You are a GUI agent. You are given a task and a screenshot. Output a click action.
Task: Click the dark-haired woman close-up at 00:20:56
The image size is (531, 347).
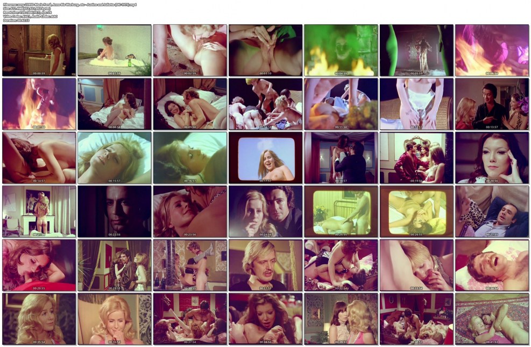[x=491, y=157]
